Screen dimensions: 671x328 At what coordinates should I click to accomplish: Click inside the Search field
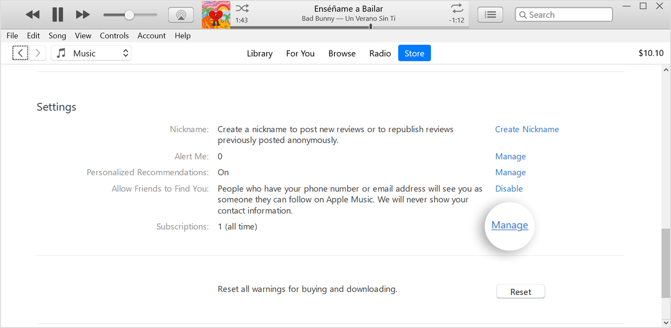coord(564,14)
